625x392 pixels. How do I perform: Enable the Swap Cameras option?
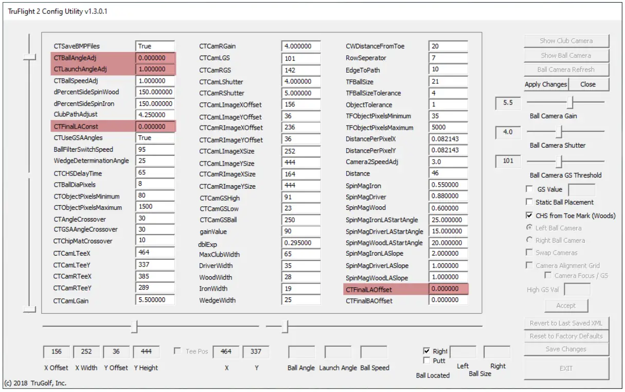click(x=529, y=252)
